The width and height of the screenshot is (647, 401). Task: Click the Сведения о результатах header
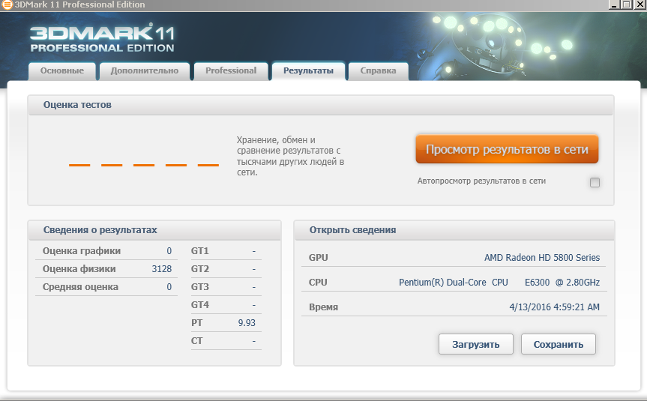[x=100, y=230]
